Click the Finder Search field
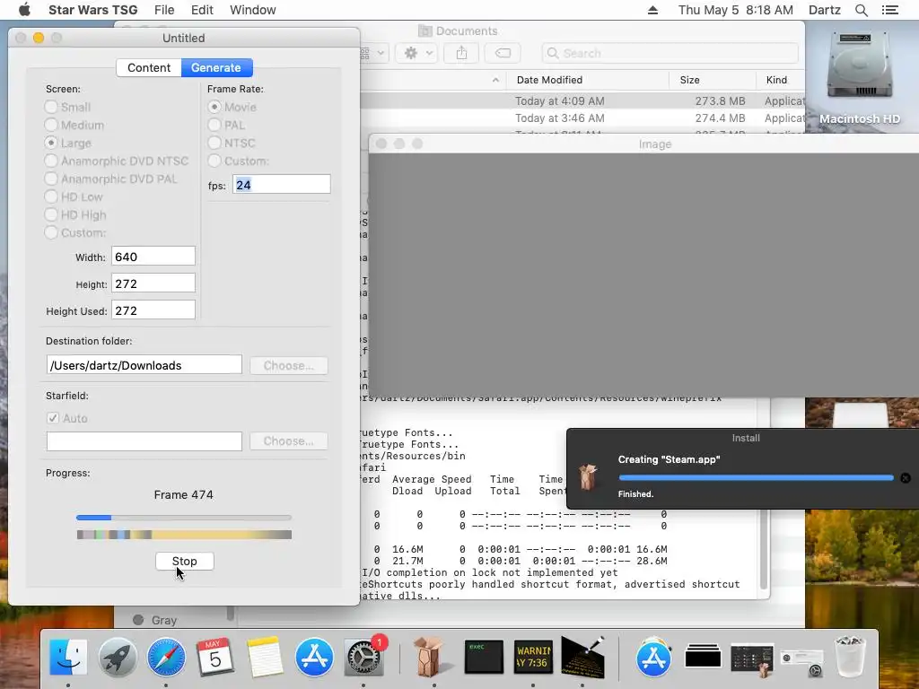 pos(670,53)
